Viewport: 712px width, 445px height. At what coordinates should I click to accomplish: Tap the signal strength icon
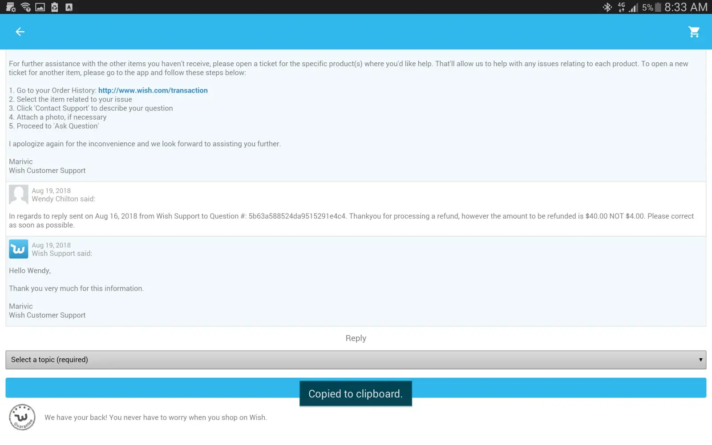633,8
